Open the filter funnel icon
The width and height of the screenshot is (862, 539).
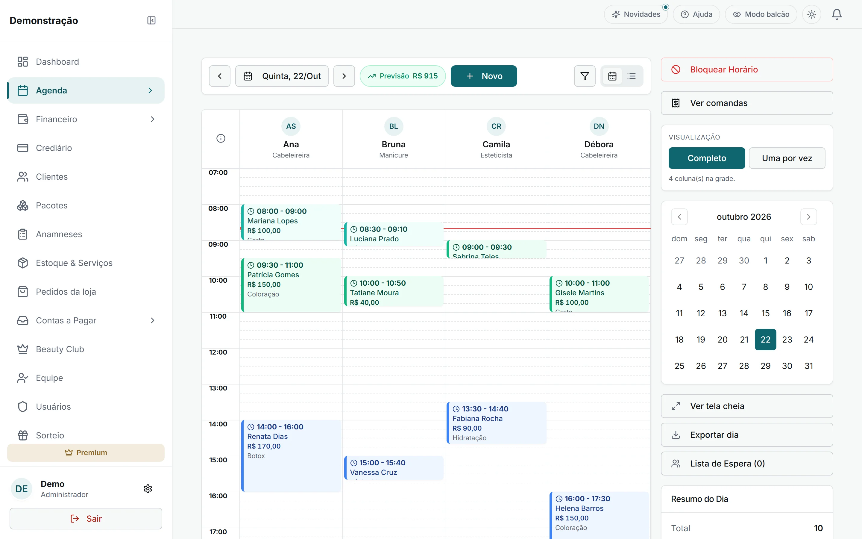point(585,76)
